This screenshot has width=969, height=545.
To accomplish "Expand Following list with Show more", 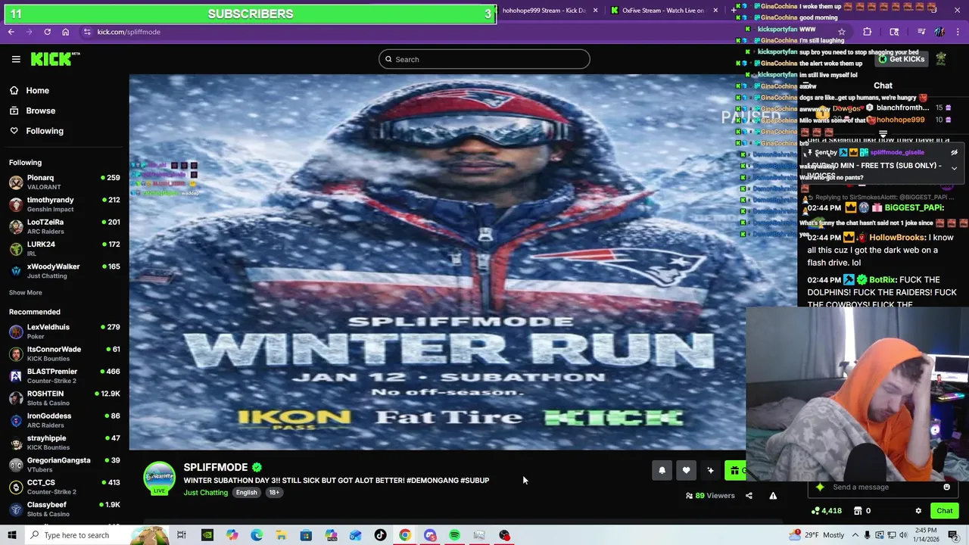I will (26, 292).
